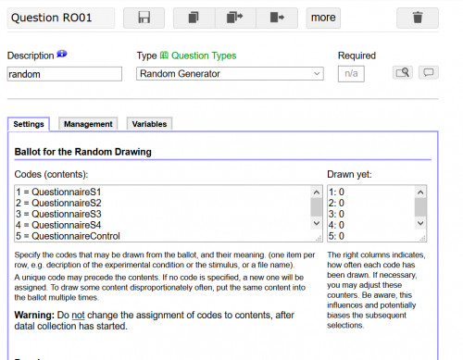This screenshot has height=360, width=463.
Task: Click the Codes list scrollbar thumb
Action: tap(317, 207)
